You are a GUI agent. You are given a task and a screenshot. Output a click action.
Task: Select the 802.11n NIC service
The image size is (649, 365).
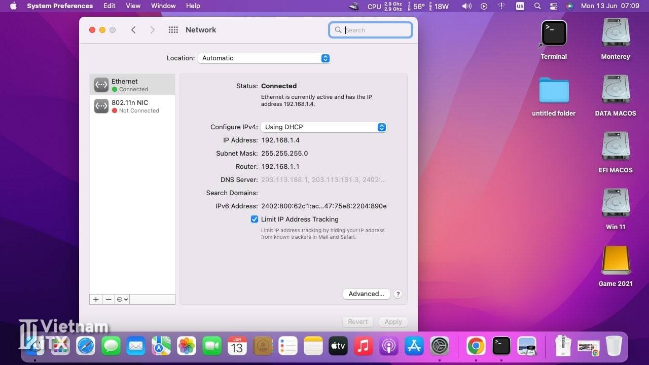(132, 106)
